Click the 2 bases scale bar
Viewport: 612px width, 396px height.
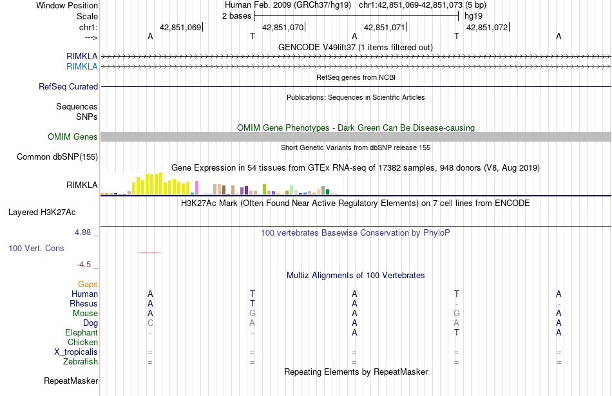click(356, 16)
